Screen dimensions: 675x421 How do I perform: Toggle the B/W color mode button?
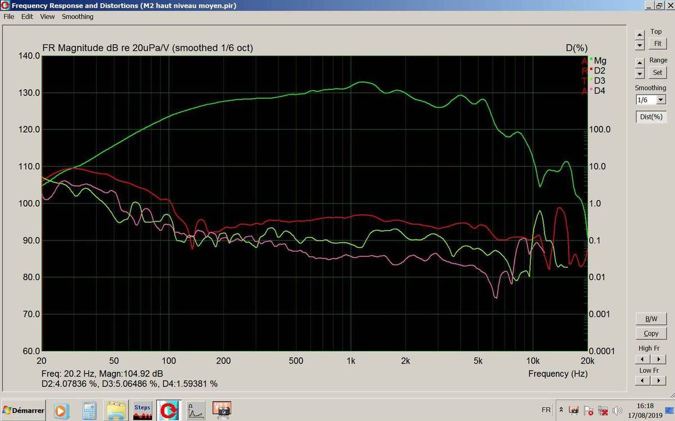pyautogui.click(x=651, y=319)
